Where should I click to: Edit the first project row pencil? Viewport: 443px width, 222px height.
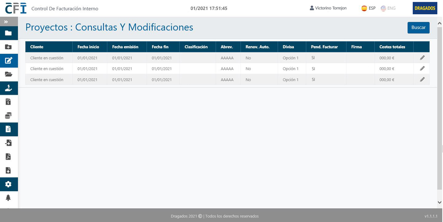pyautogui.click(x=422, y=57)
